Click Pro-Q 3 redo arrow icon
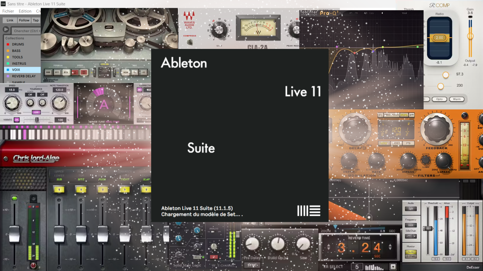 [356, 13]
